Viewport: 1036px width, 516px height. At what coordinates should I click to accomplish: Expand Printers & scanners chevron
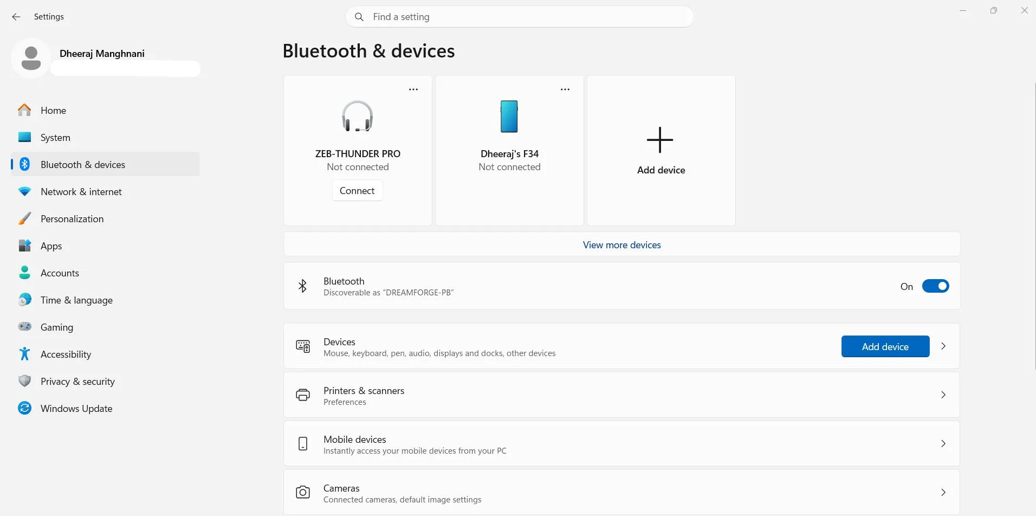(x=943, y=395)
